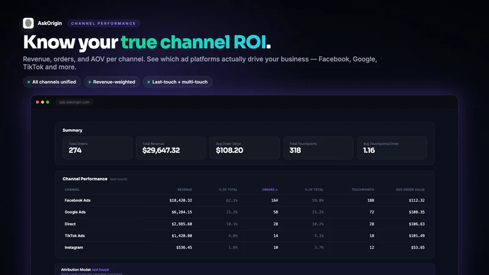Click the green window maximize dot
Screen dimensions: 489x275
coord(48,102)
